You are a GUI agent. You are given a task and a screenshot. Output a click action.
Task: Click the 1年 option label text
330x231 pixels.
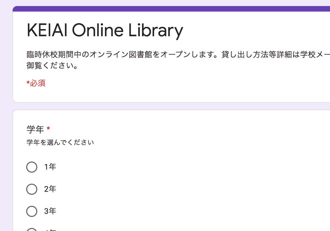point(50,167)
